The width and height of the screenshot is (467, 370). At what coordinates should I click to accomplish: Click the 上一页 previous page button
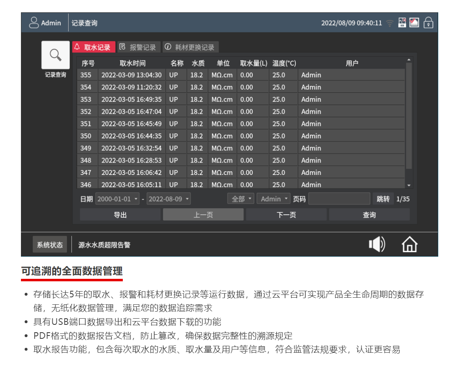tap(203, 215)
